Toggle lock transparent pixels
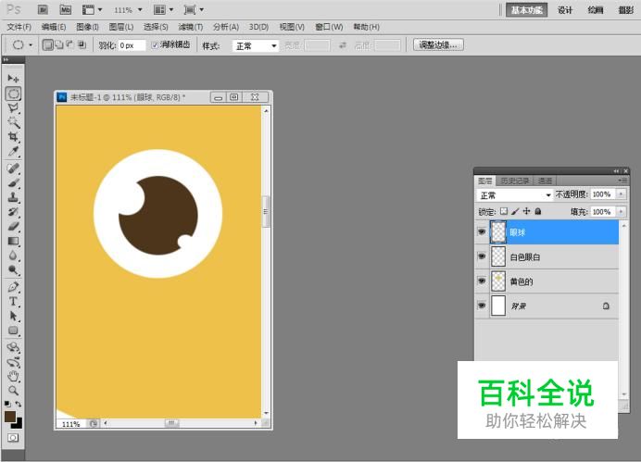The image size is (641, 462). click(x=504, y=211)
